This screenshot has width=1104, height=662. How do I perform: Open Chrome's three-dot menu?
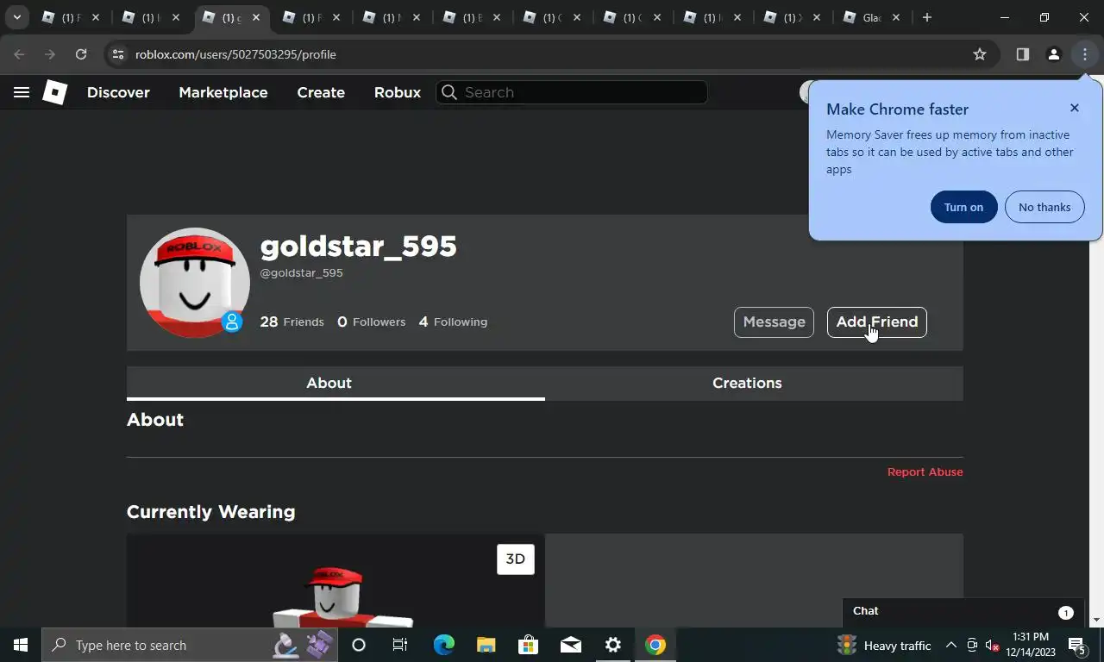[1084, 54]
